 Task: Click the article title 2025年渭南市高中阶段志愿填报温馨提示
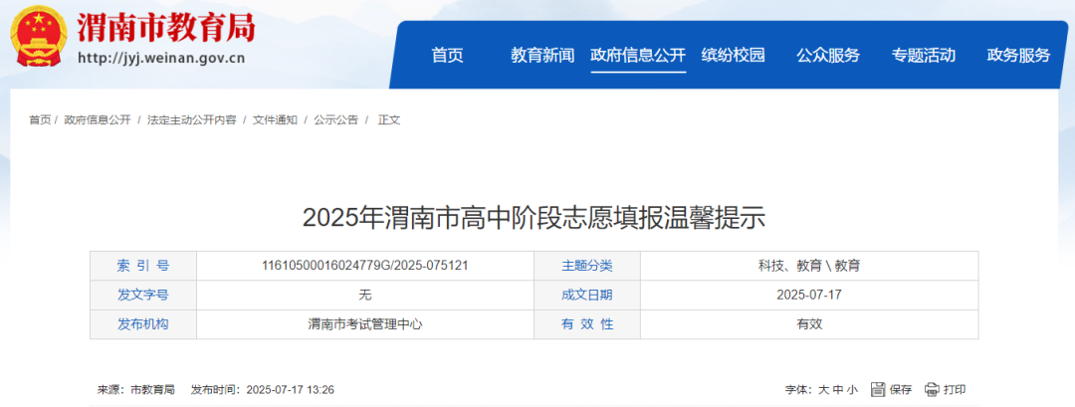(x=535, y=218)
